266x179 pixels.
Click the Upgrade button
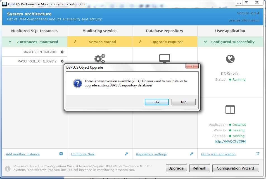tap(176, 168)
